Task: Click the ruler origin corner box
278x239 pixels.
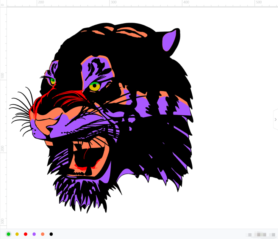Action: [3, 3]
